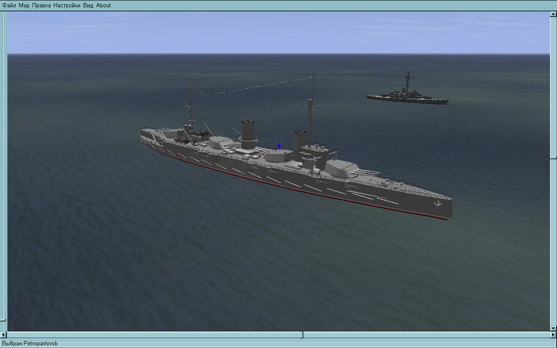Viewport: 557px width, 348px height.
Task: Open the About menu
Action: (x=103, y=5)
